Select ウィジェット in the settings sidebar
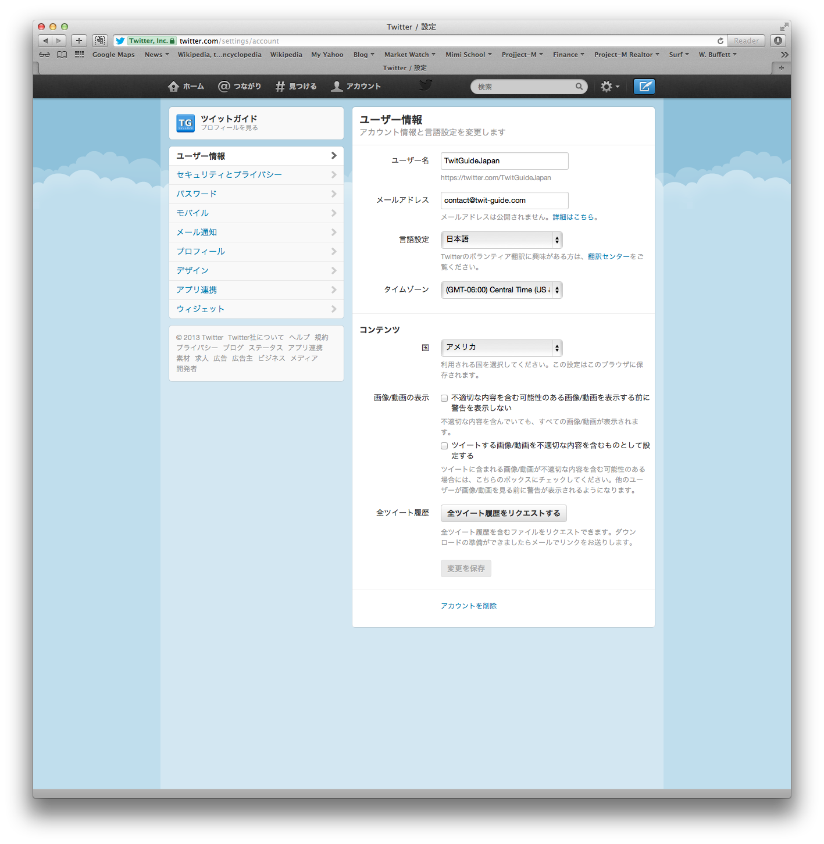Viewport: 824px width, 844px height. click(256, 309)
